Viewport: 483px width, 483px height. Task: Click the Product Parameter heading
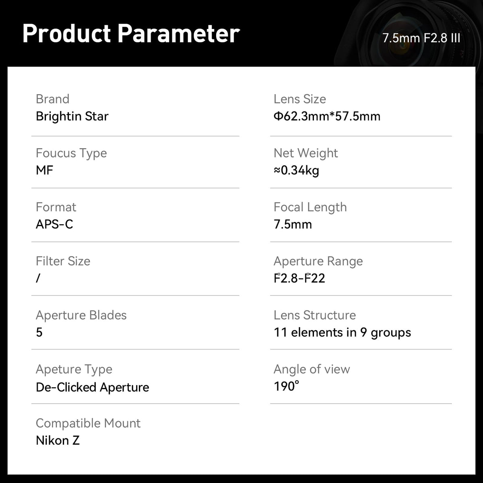tap(131, 33)
